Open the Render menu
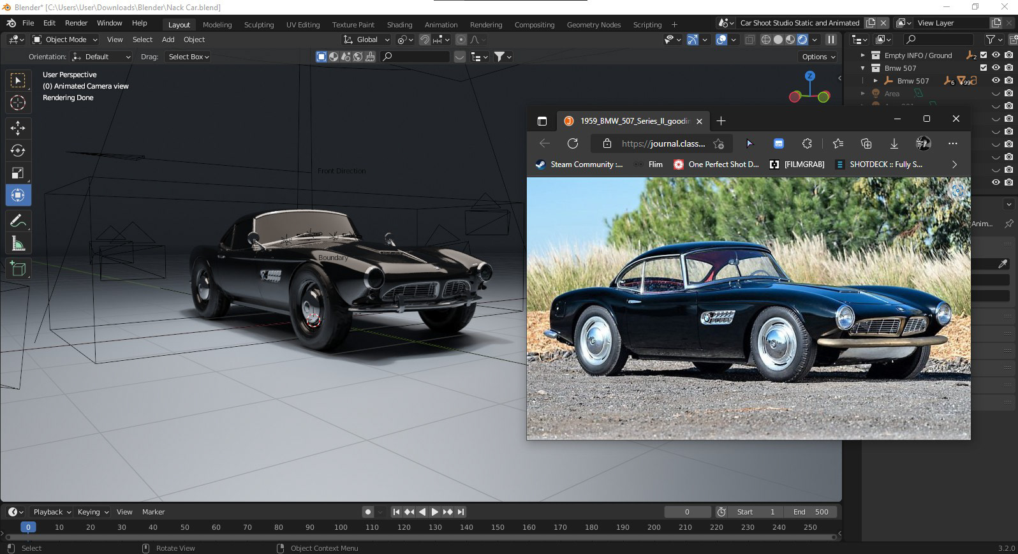This screenshot has height=554, width=1018. (76, 23)
